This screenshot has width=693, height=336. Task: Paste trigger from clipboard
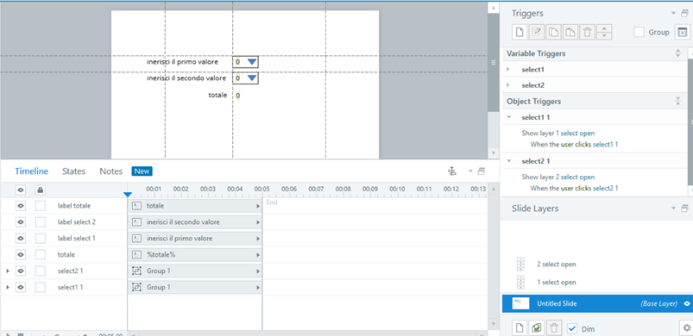click(x=570, y=32)
